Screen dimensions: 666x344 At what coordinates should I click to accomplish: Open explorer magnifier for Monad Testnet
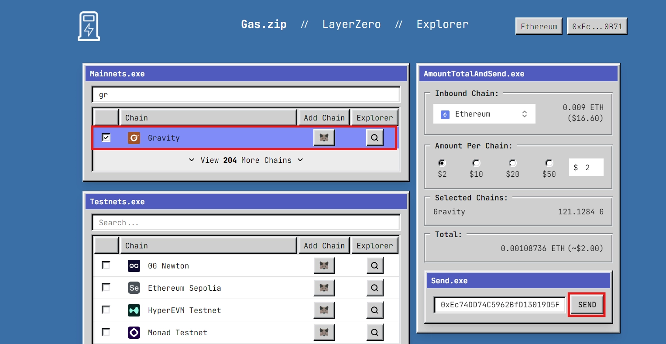point(374,333)
